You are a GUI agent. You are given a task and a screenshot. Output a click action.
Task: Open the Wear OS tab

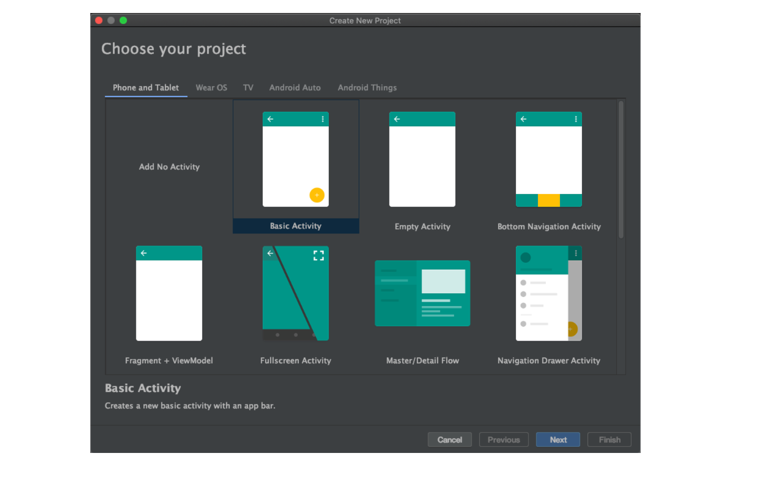pyautogui.click(x=212, y=88)
